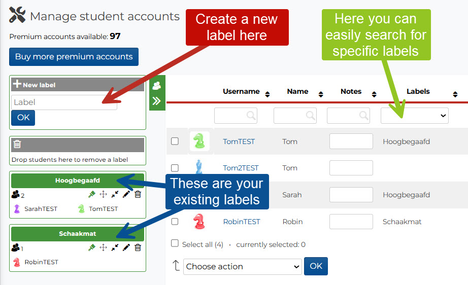Screen dimensions: 468x285
Task: Click the move icon on Hoogbegaafd label
Action: tap(103, 194)
